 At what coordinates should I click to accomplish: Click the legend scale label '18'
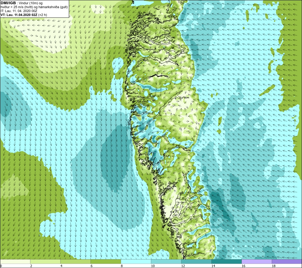(x=274, y=266)
